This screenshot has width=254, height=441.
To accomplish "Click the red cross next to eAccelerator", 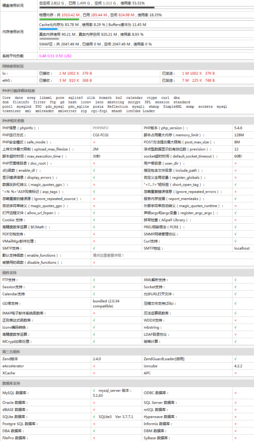I will pos(94,366).
